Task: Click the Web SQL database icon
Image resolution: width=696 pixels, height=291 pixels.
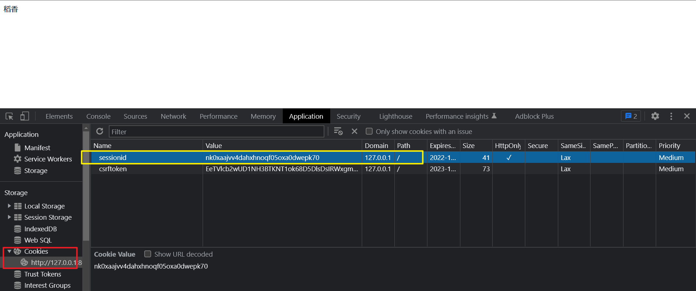Action: pyautogui.click(x=17, y=240)
